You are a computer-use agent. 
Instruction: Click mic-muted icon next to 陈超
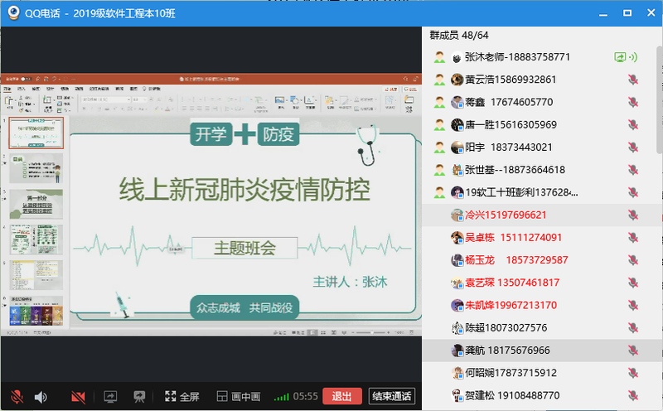point(633,327)
